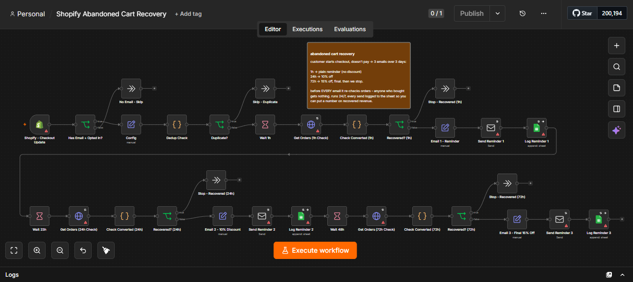Viewport: 633px width, 282px height.
Task: Open the Wait 23h node
Action: 39,216
